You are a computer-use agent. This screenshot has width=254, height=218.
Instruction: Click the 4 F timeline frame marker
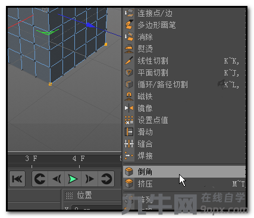point(79,159)
